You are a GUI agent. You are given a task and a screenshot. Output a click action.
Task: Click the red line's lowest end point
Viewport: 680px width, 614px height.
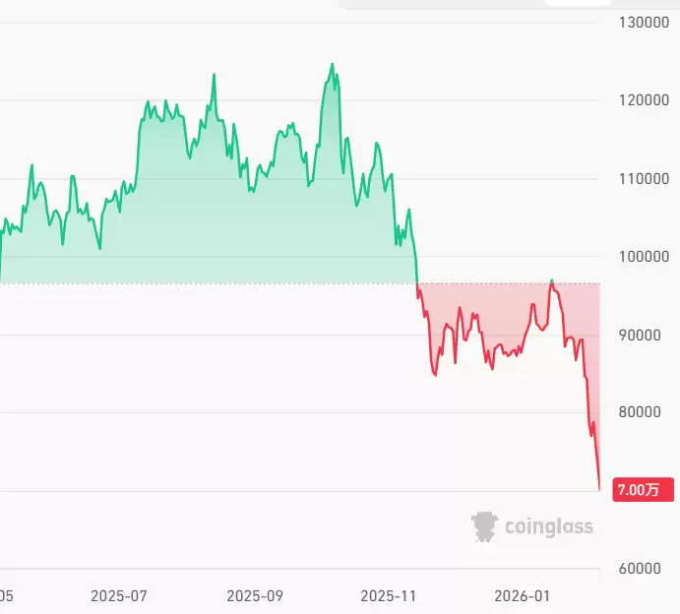coord(599,488)
